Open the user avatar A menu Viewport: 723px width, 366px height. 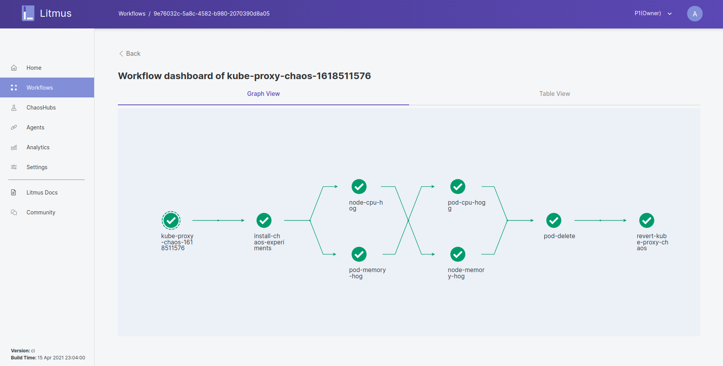click(695, 14)
